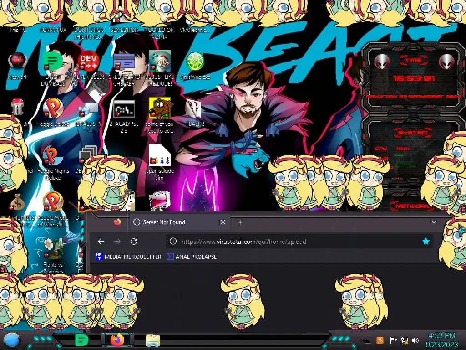Viewport: 466px width, 350px height.
Task: Open the volume control tray icon
Action: click(x=415, y=340)
